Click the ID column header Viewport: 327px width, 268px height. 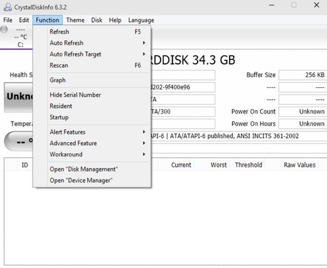[24, 165]
